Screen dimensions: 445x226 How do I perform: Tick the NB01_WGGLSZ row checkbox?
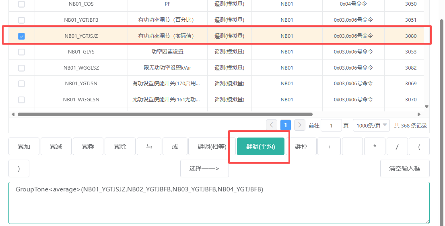click(x=22, y=68)
